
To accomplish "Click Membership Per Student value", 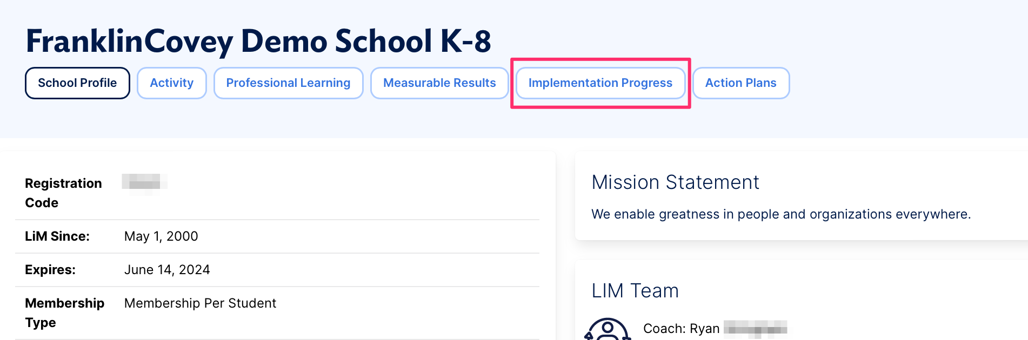I will (200, 303).
